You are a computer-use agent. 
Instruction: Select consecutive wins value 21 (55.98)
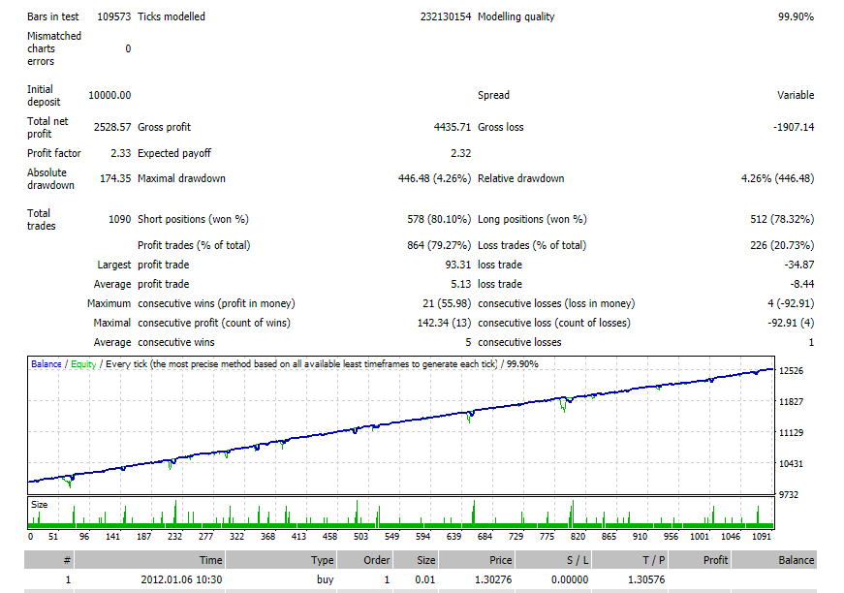point(447,303)
